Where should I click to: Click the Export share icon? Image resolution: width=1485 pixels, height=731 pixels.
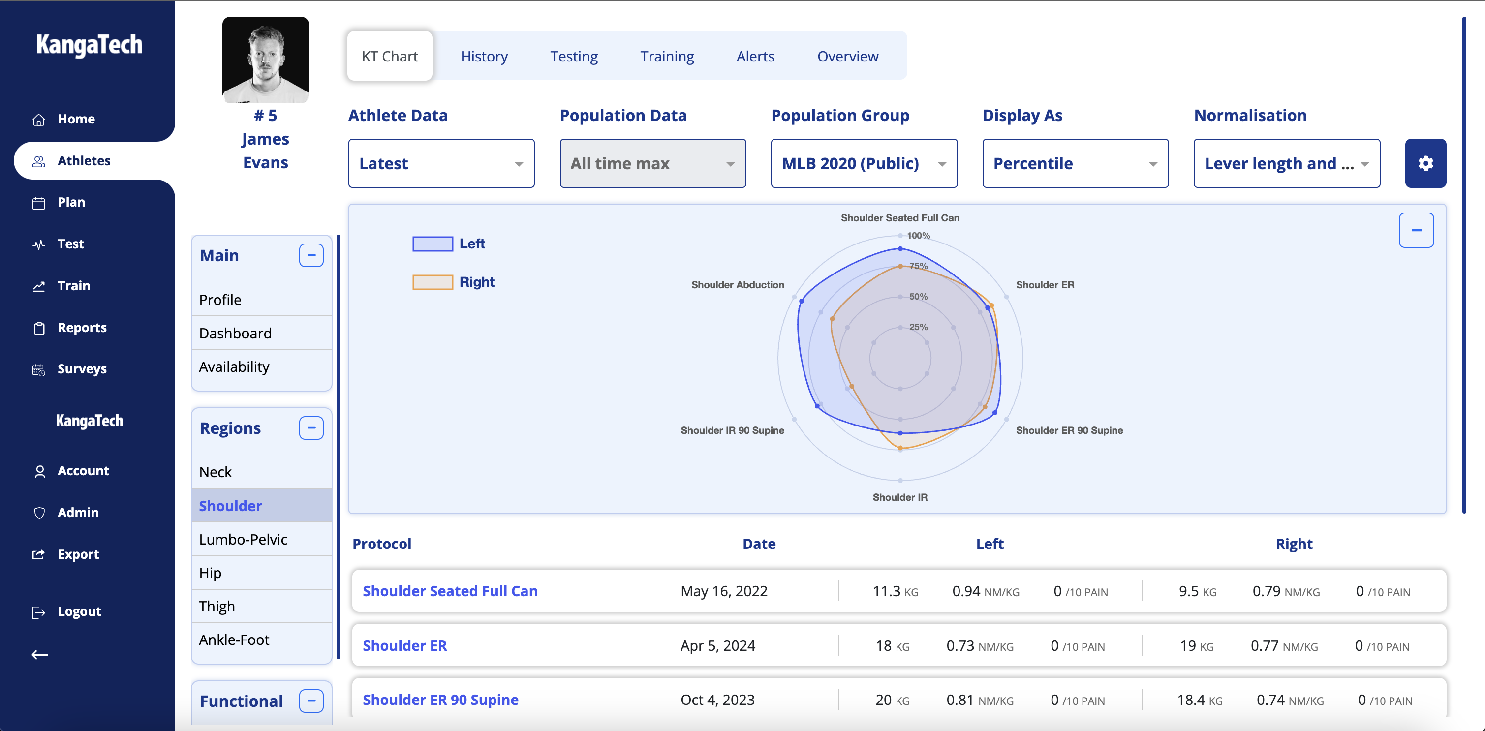(38, 554)
